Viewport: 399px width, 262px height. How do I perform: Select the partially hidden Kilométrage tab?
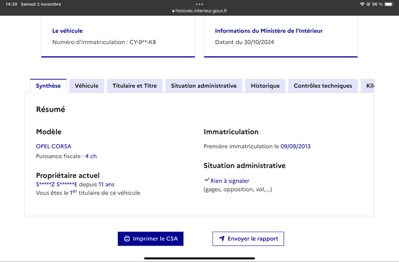[368, 86]
